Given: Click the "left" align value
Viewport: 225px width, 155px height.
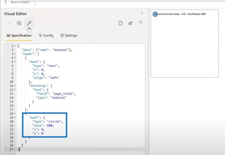Looking at the screenshot, I should (54, 78).
